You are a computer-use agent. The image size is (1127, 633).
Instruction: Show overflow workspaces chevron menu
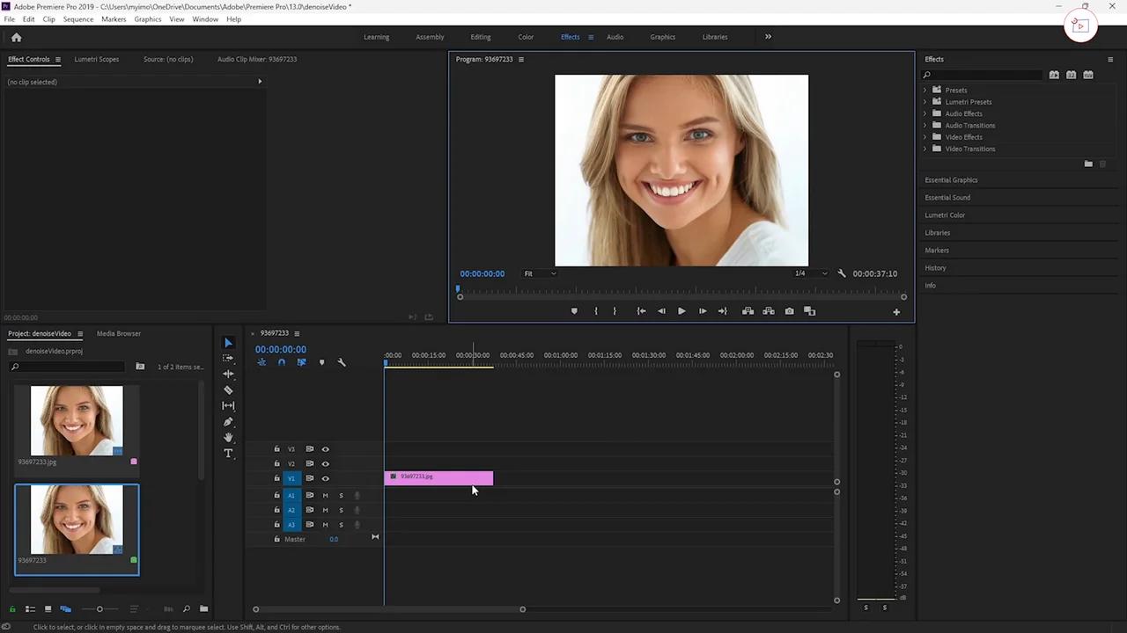768,37
